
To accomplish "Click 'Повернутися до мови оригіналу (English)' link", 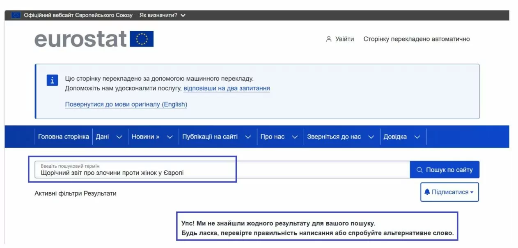I will pyautogui.click(x=126, y=104).
